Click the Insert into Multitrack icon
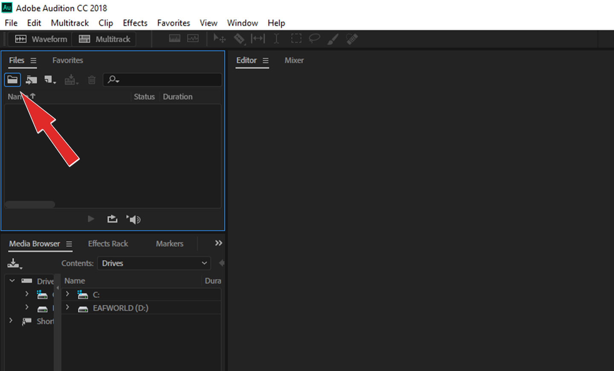 [71, 80]
